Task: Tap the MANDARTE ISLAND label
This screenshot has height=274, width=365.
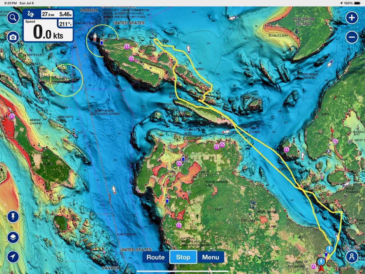Action: coord(65,118)
